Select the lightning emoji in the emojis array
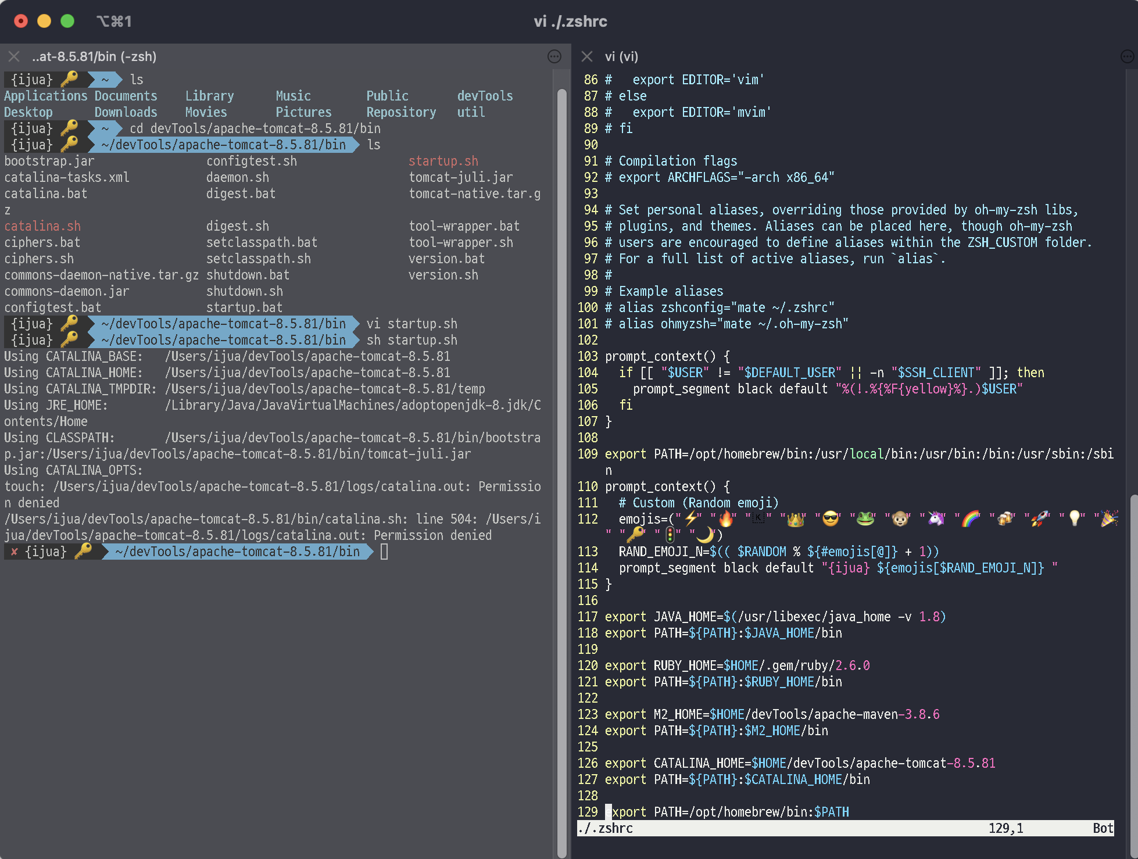This screenshot has width=1138, height=859. [690, 518]
